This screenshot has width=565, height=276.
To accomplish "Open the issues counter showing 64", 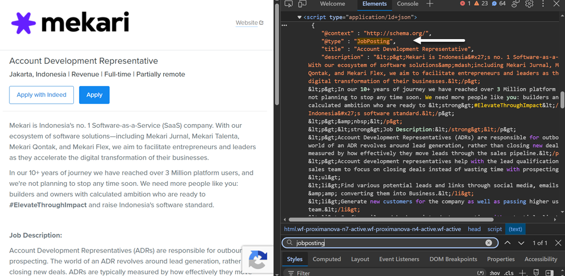I will coord(499,4).
